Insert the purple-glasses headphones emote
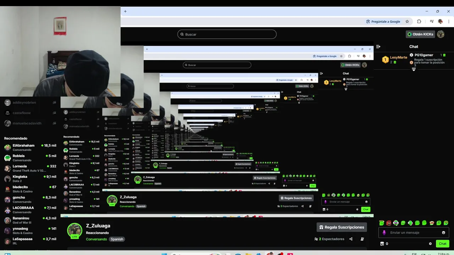This screenshot has width=454, height=255. [x=396, y=223]
